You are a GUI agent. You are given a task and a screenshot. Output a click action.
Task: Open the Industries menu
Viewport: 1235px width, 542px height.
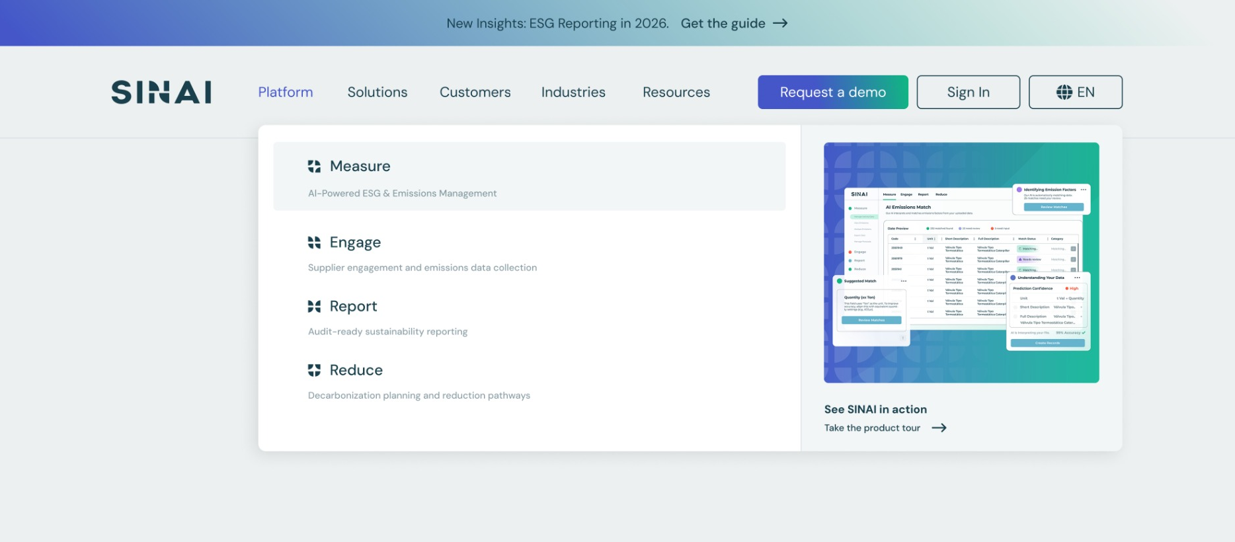[x=573, y=92]
